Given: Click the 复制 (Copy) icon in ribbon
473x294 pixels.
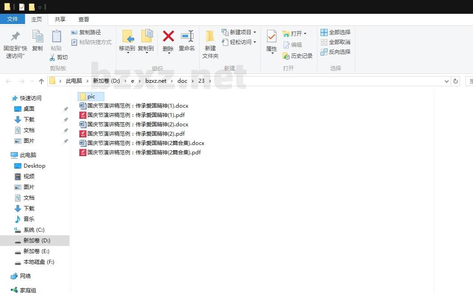Looking at the screenshot, I should (x=37, y=36).
